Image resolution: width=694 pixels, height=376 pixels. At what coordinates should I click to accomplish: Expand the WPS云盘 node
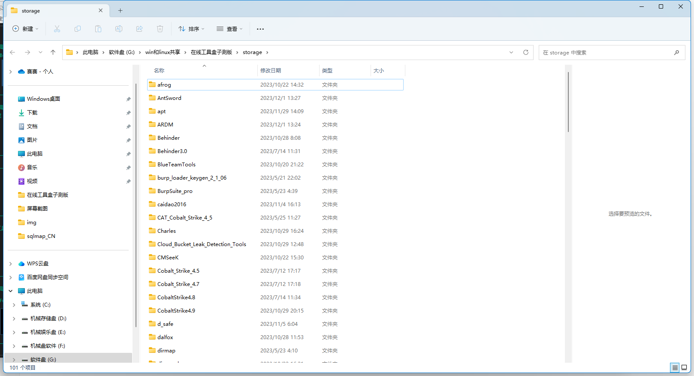coord(11,264)
